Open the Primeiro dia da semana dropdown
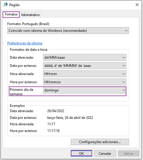This screenshot has height=160, width=143. pyautogui.click(x=85, y=90)
